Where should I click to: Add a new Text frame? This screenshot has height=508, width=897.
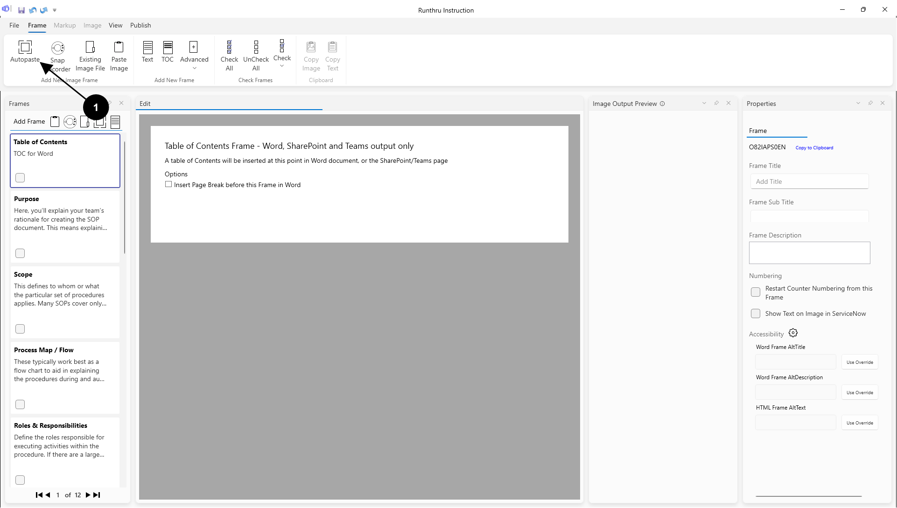point(147,47)
